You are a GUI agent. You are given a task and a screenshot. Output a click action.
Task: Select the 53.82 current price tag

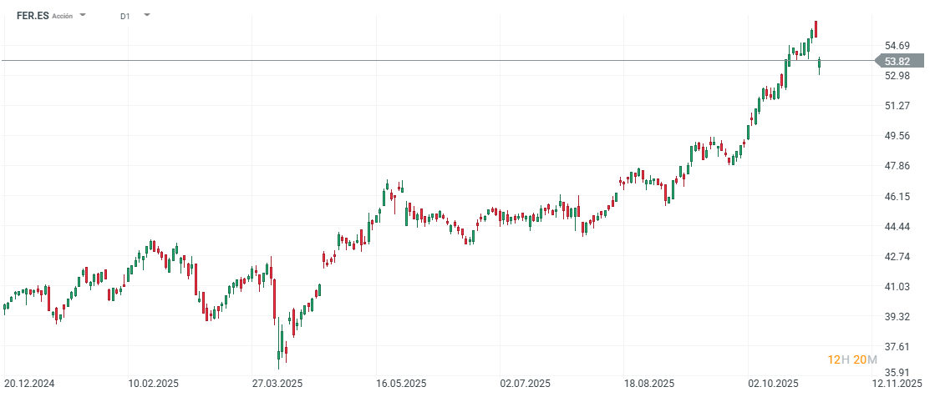[897, 61]
